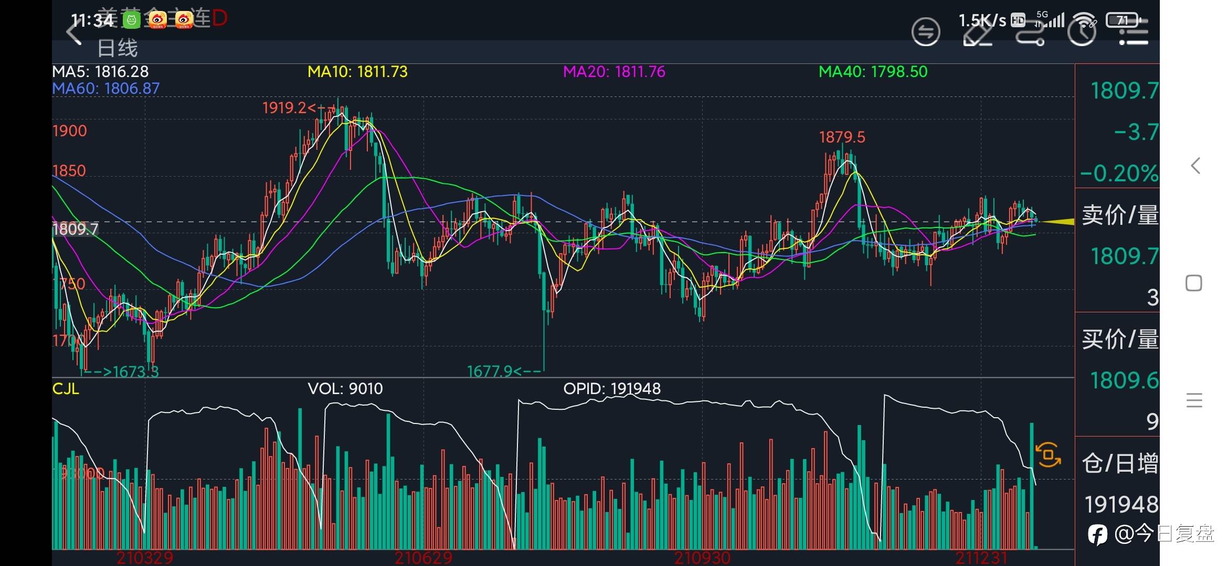Open the pencil drawing tool

pyautogui.click(x=977, y=34)
